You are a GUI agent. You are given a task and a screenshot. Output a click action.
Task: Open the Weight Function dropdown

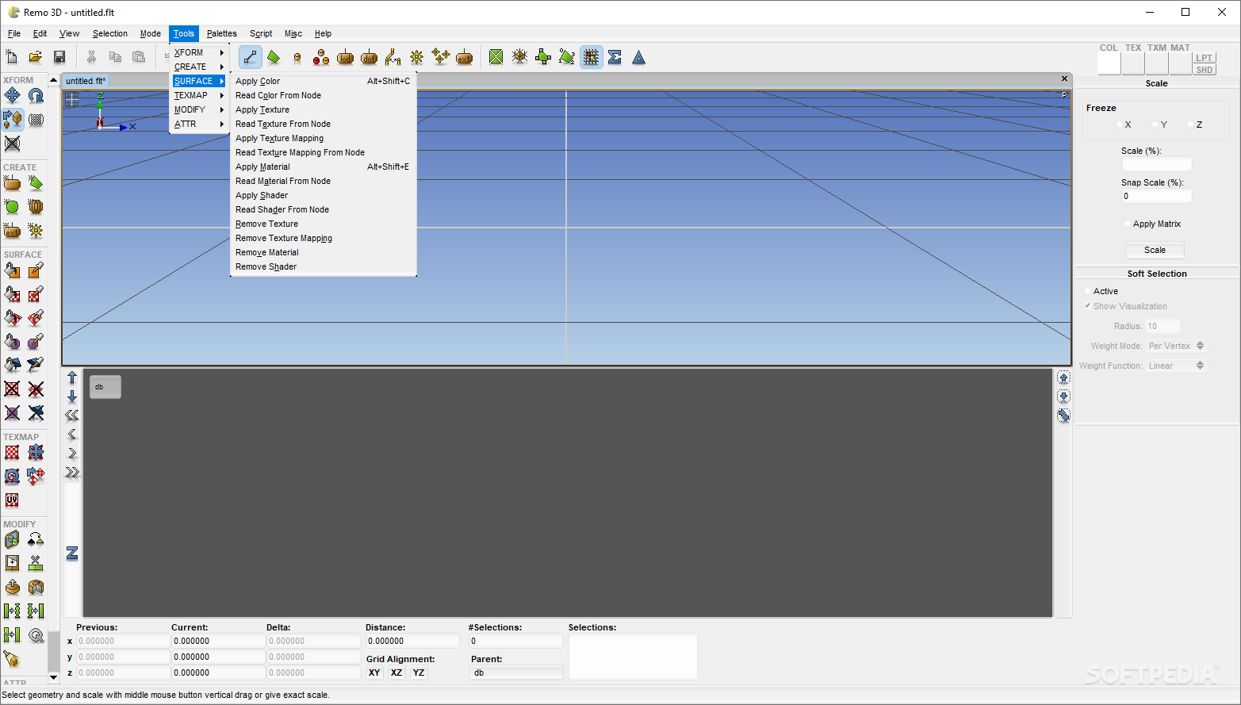click(x=1176, y=366)
